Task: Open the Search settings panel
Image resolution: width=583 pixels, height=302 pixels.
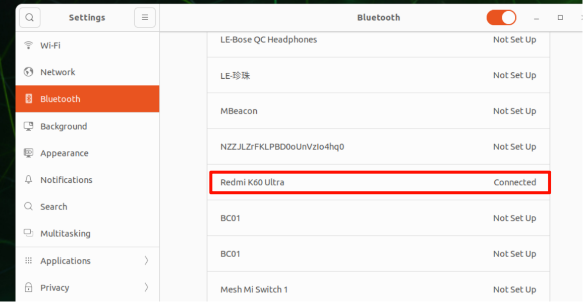Action: click(x=53, y=207)
